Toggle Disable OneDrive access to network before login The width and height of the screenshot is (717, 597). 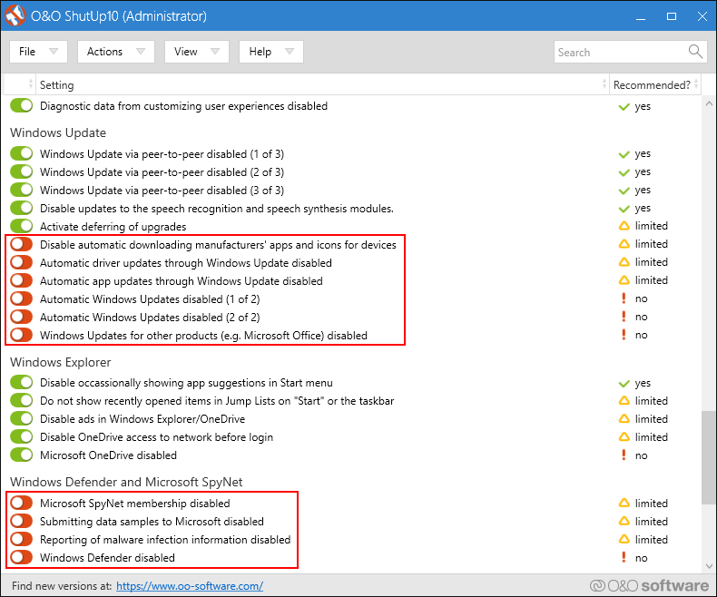click(22, 436)
